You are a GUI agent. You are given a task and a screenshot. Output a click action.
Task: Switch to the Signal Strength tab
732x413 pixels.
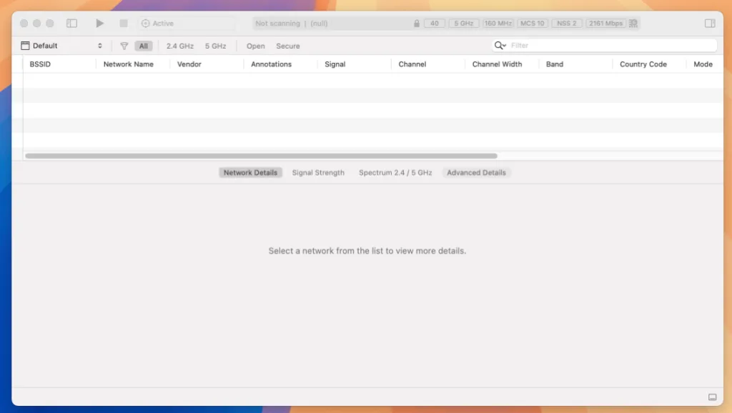(318, 173)
